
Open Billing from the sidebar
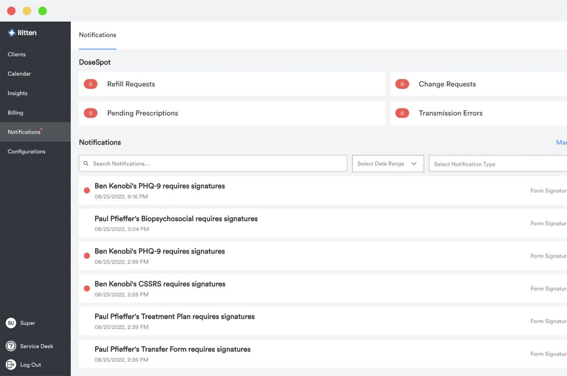(15, 112)
